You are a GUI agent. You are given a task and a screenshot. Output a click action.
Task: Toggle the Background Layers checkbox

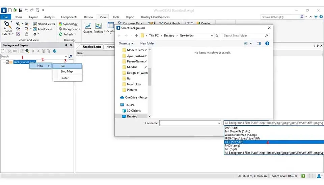(7, 62)
